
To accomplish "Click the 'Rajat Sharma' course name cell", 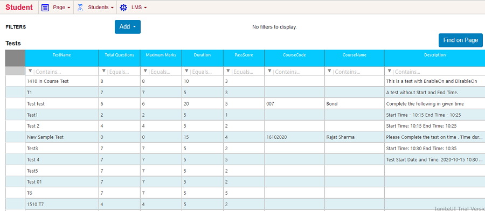I will [355, 137].
